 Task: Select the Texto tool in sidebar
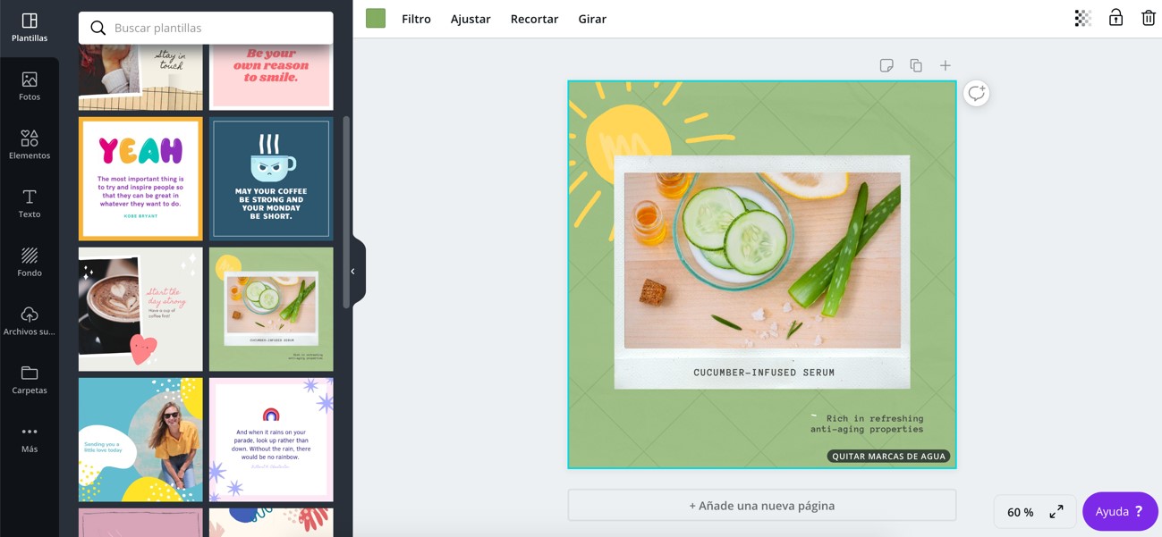point(30,203)
